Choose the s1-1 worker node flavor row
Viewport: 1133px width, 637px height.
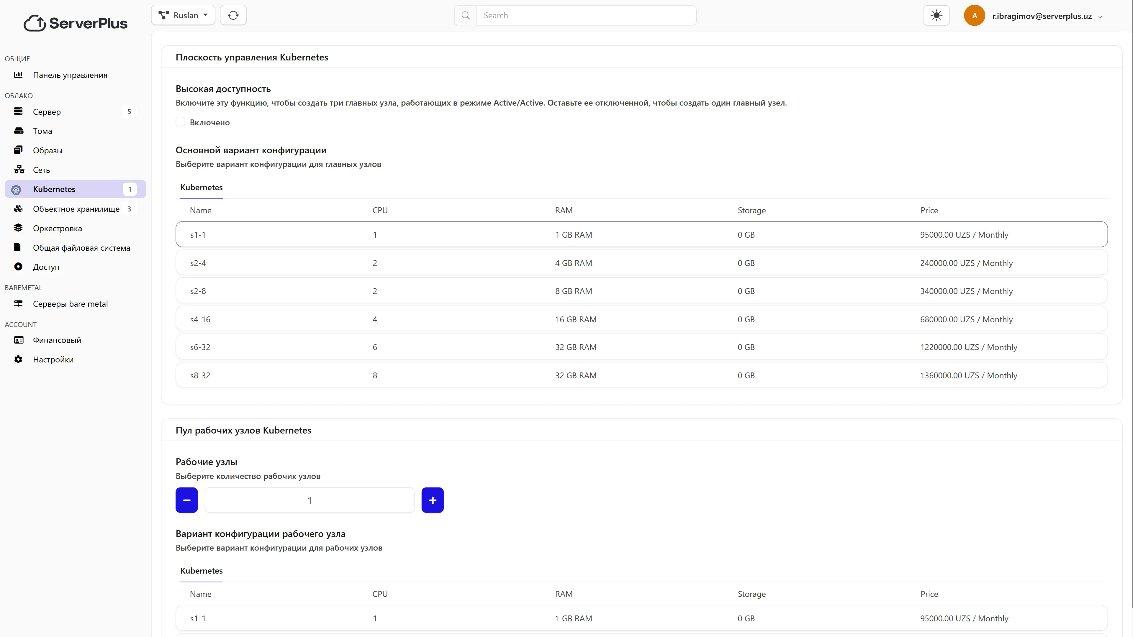641,618
